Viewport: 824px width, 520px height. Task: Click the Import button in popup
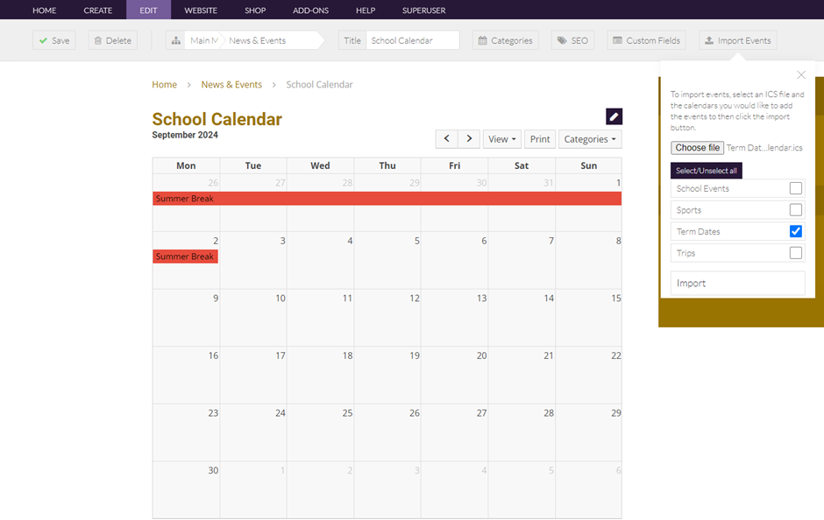point(738,284)
